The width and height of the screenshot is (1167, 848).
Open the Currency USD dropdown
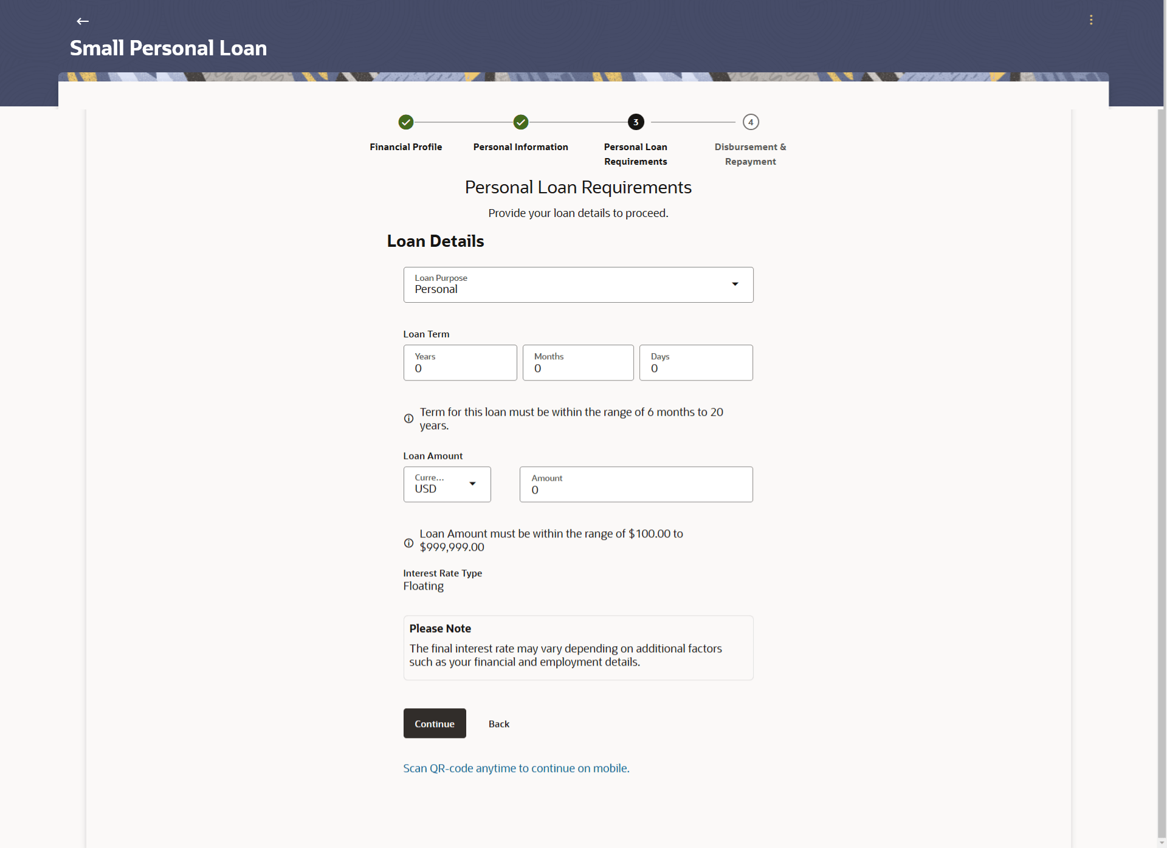447,484
